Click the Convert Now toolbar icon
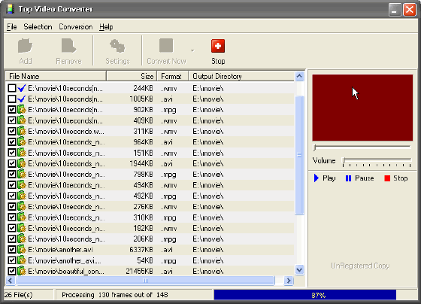 (166, 45)
